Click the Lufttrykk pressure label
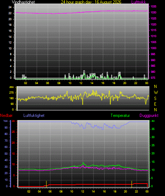The height and width of the screenshot is (196, 165). [138, 2]
